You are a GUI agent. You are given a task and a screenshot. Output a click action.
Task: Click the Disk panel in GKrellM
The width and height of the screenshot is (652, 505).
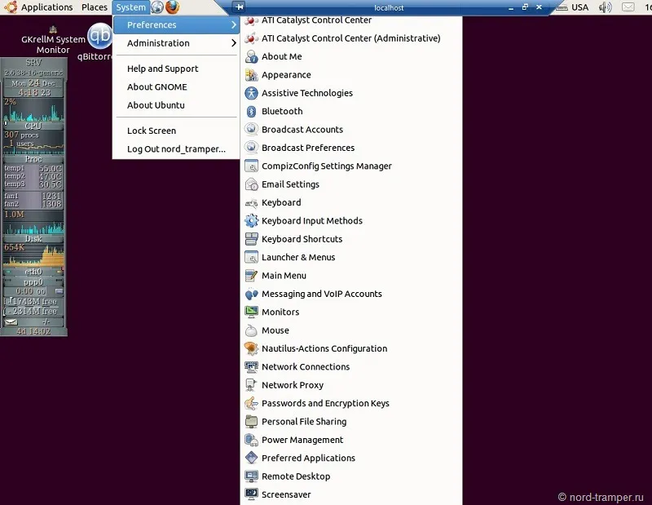tap(33, 238)
